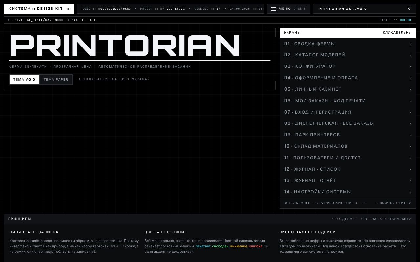Image resolution: width=420 pixels, height=262 pixels.
Task: Click ПЕРЕКЛЮЧАЕТСЯ НА ВСЕХ ЭКРАНАХ hint
Action: click(x=113, y=79)
